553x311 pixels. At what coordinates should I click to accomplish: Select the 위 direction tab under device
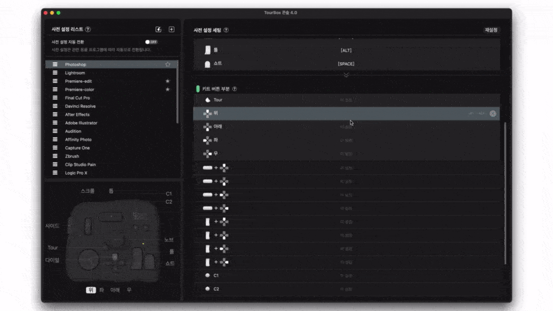click(91, 290)
